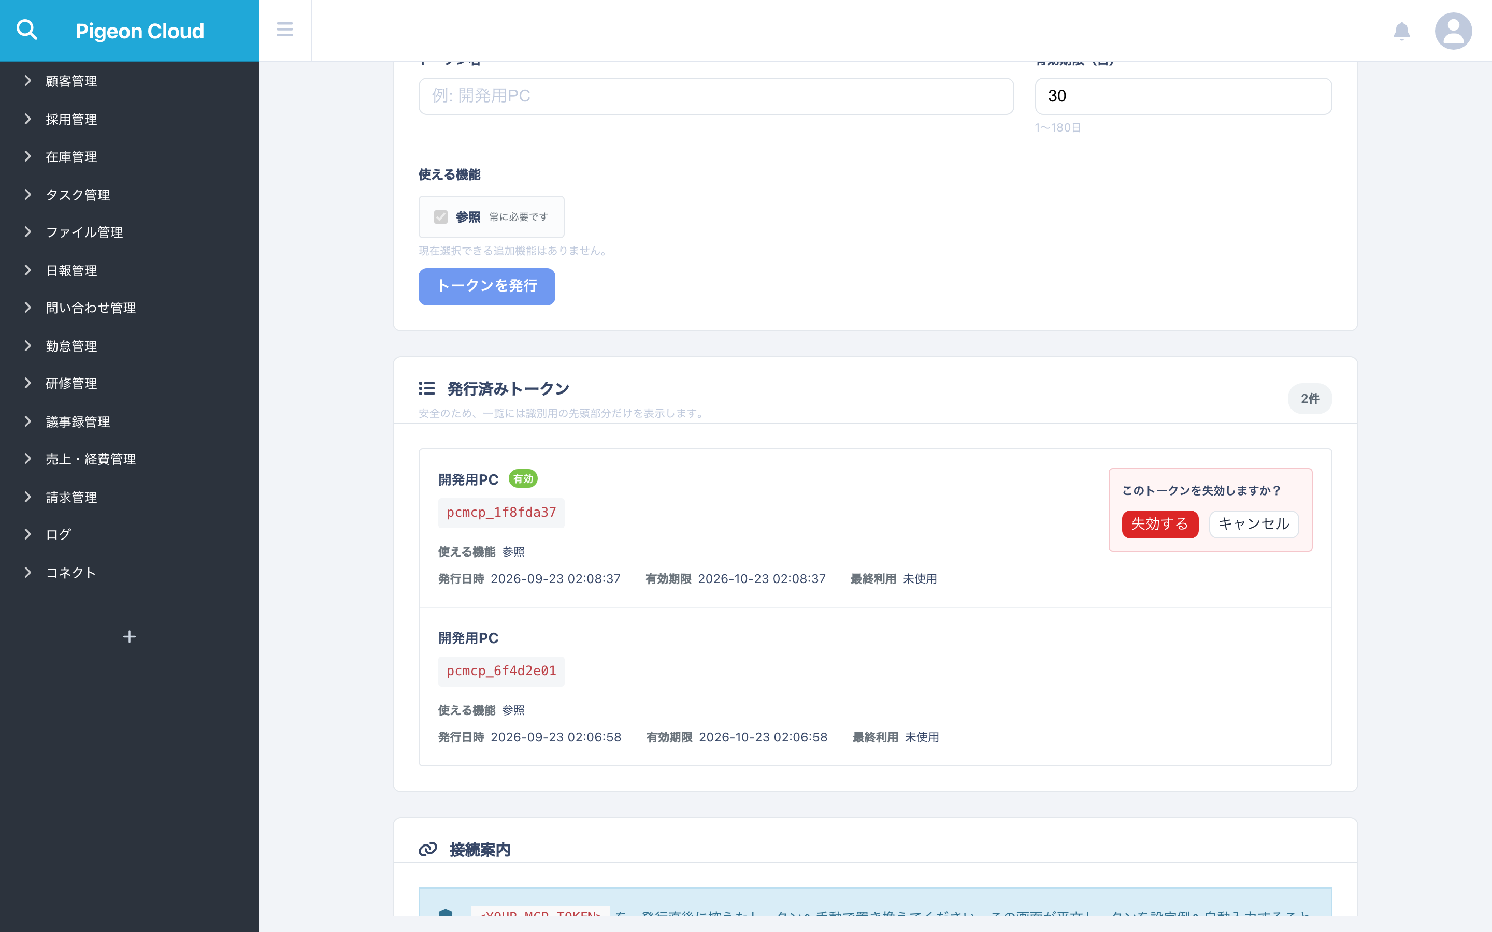Expand ファイル管理 chevron
The height and width of the screenshot is (932, 1492).
(x=28, y=232)
